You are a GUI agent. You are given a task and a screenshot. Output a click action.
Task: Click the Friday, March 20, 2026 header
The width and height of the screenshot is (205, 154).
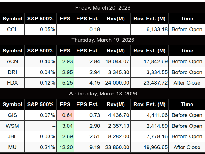coord(103,8)
